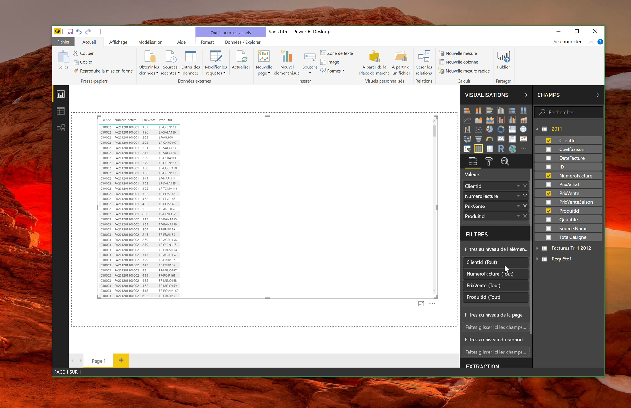Remove ProduitId from Valeurs with X

tap(525, 216)
